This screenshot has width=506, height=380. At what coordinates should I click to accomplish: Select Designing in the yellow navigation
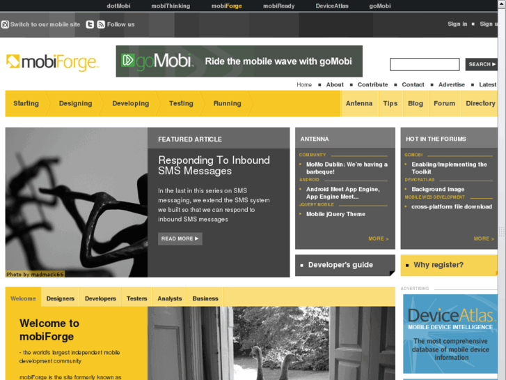tap(75, 103)
